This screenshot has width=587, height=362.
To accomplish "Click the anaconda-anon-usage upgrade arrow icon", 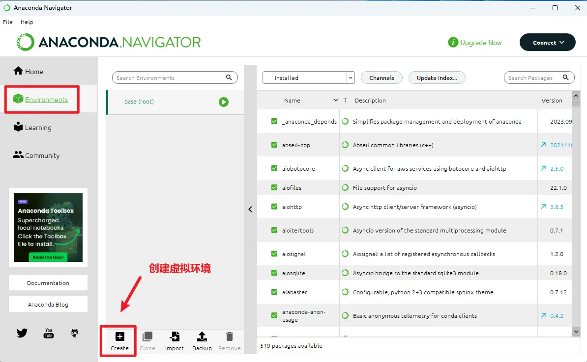I will point(543,315).
